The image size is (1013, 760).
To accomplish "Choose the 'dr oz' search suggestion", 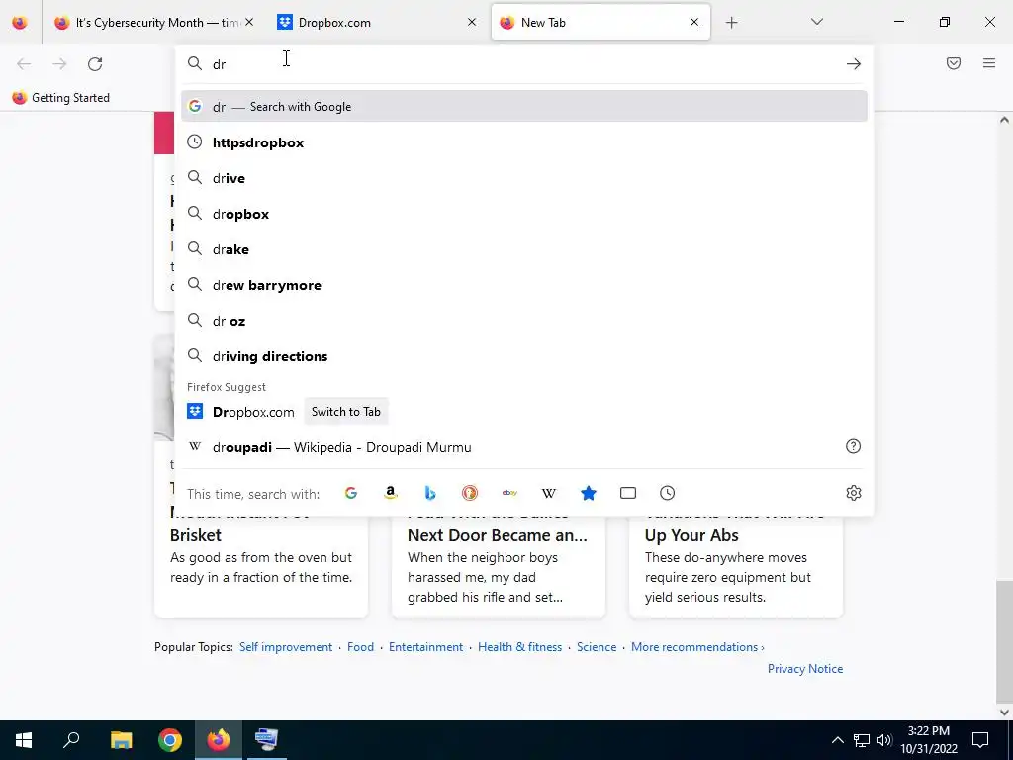I will (x=524, y=321).
